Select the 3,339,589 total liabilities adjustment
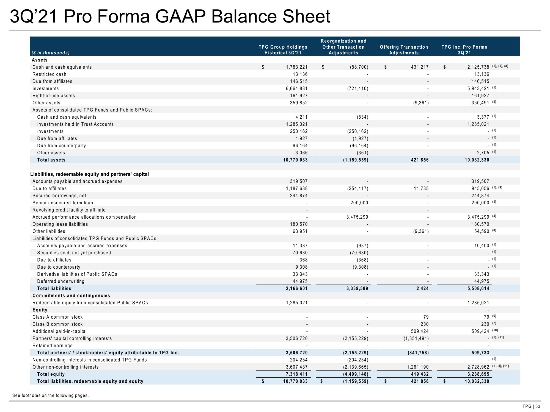Viewport: 550px width, 412px height. pos(357,288)
